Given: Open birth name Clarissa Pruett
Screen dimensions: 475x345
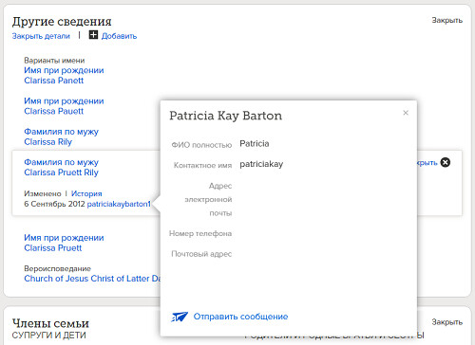Looking at the screenshot, I should point(53,248).
